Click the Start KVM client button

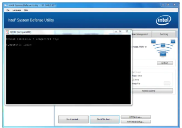click(x=105, y=119)
